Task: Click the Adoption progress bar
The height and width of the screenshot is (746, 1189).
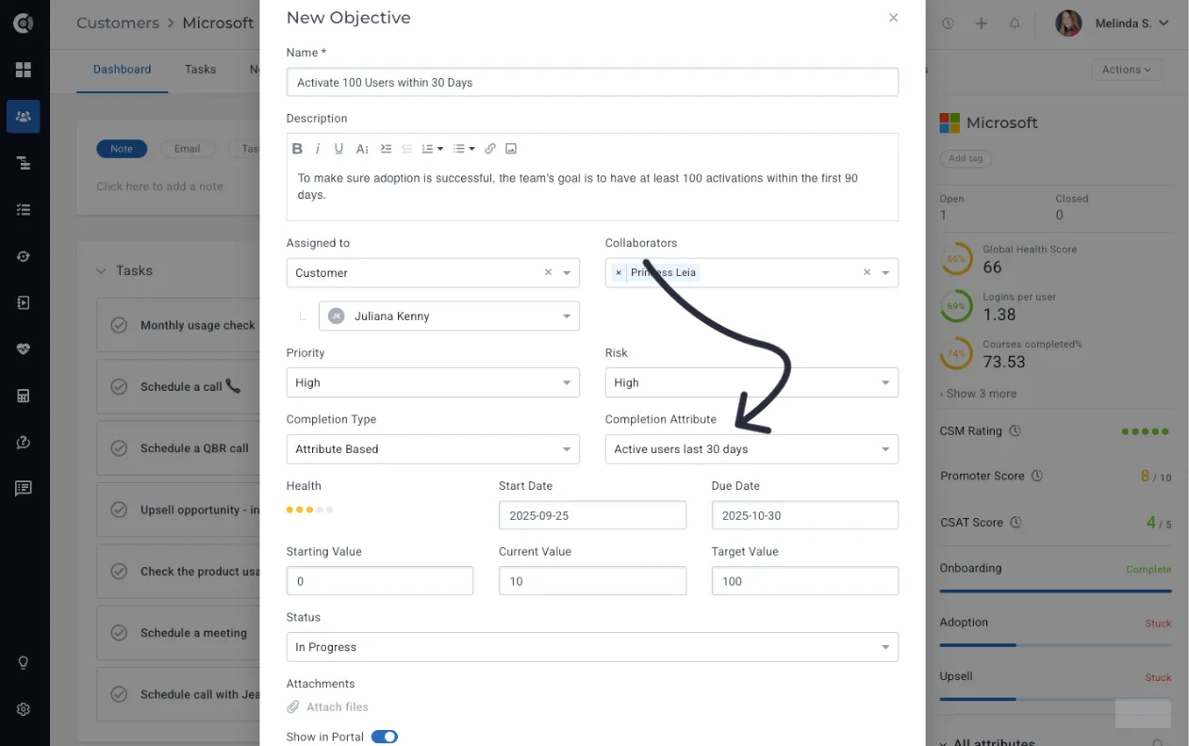Action: pos(1056,645)
